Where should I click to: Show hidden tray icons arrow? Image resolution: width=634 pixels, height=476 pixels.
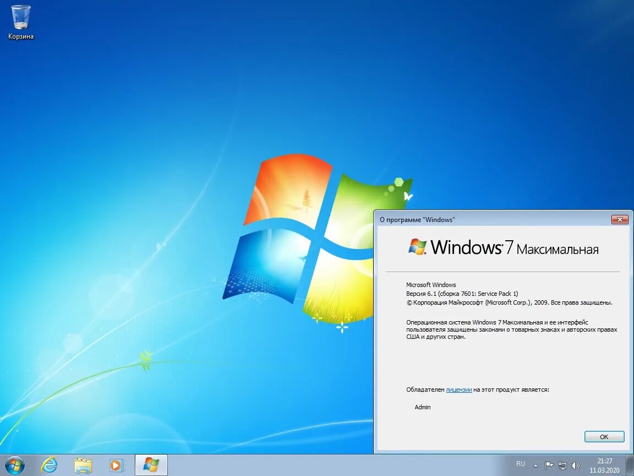pos(535,466)
